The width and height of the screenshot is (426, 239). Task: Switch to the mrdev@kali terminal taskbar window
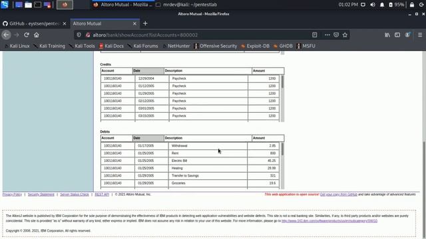click(x=186, y=5)
